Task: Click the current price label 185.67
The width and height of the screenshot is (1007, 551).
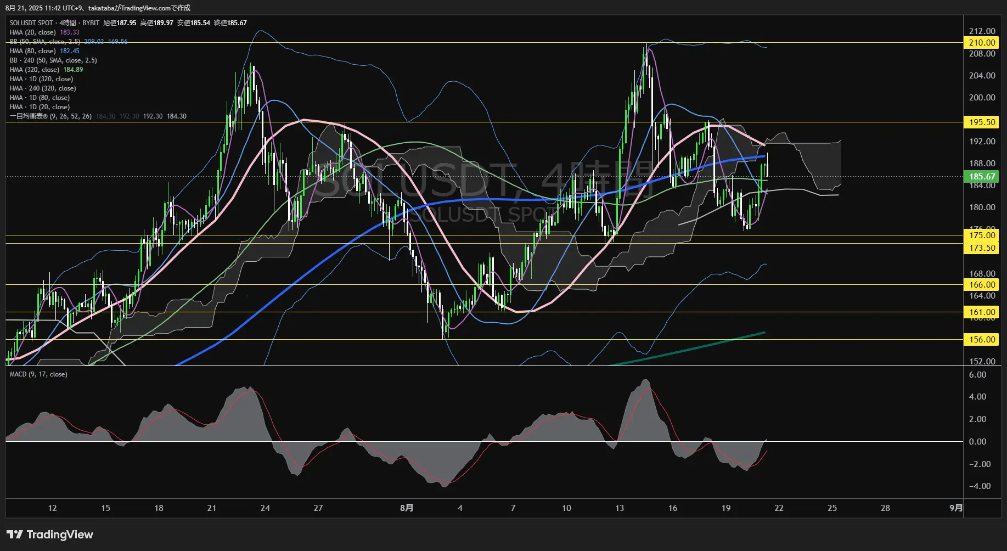Action: (x=982, y=177)
